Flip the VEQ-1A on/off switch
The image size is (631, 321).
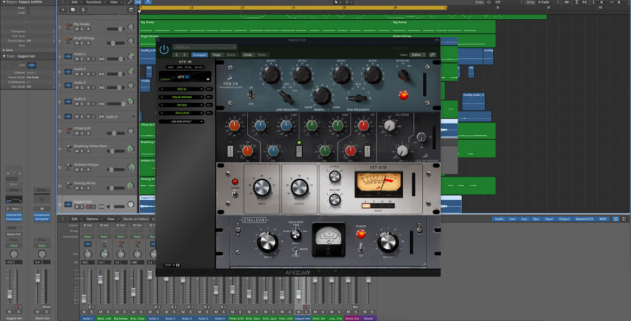point(251,95)
